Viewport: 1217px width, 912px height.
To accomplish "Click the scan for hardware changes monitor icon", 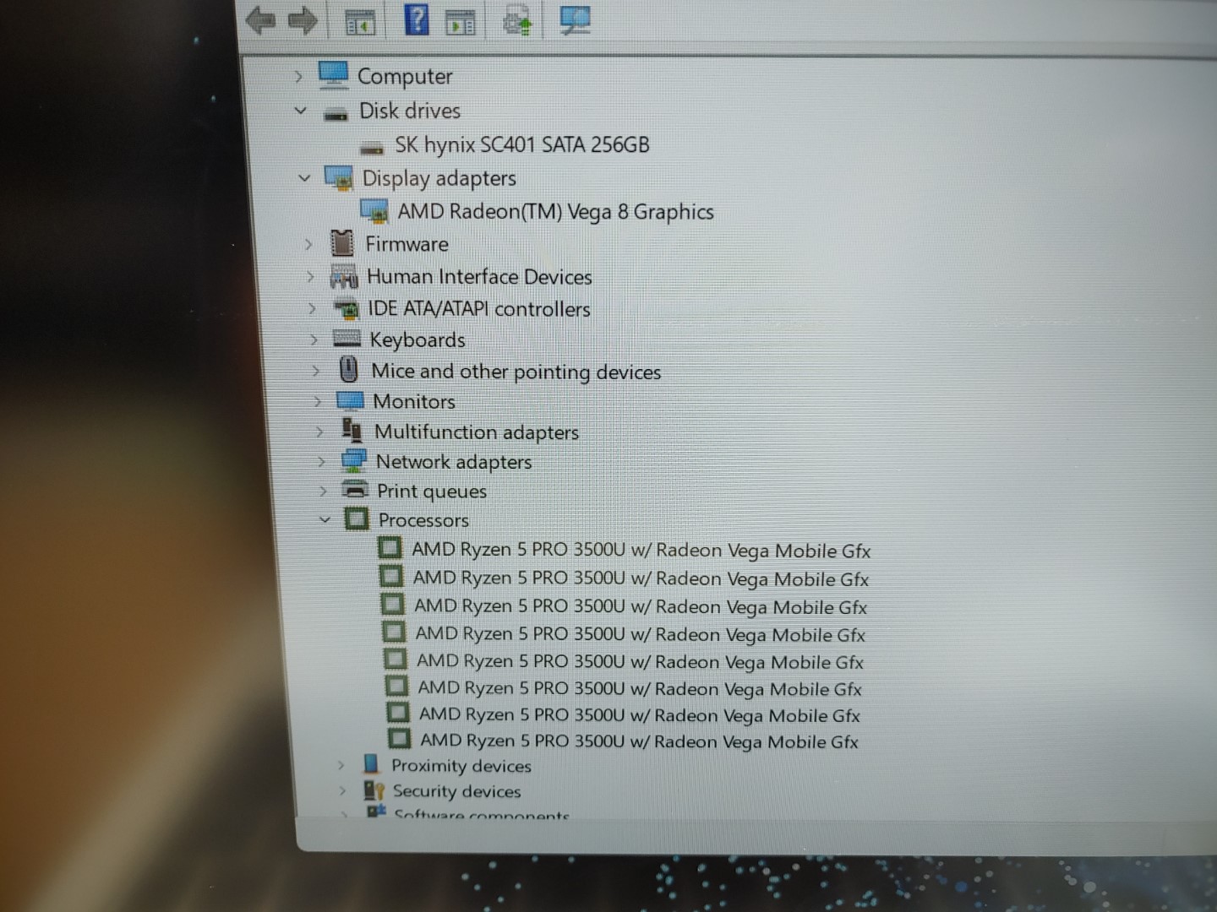I will (576, 20).
